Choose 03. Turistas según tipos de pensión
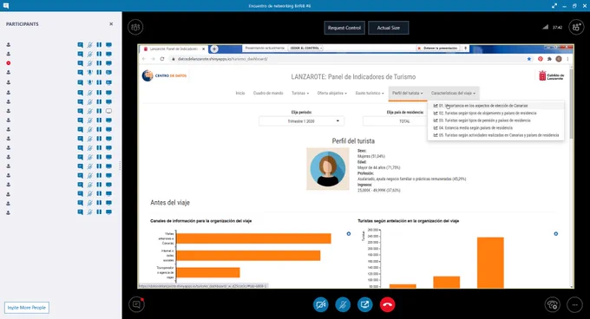 pyautogui.click(x=495, y=120)
